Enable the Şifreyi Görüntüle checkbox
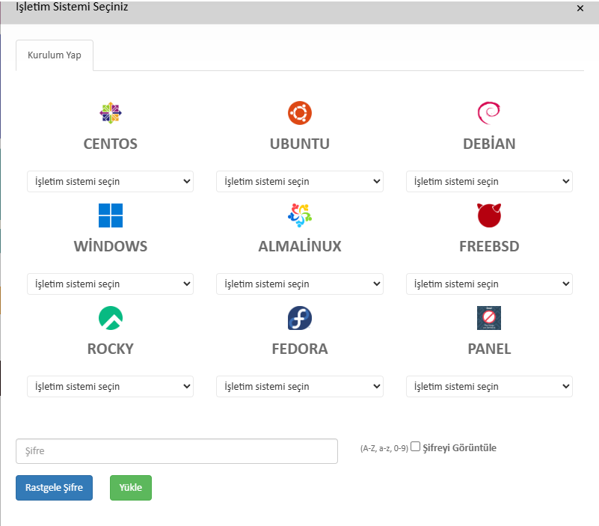This screenshot has width=599, height=526. (x=416, y=447)
